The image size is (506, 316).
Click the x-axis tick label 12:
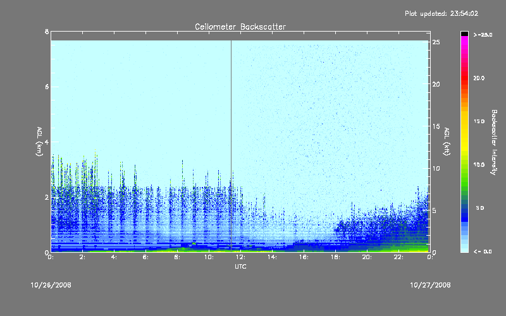point(241,257)
